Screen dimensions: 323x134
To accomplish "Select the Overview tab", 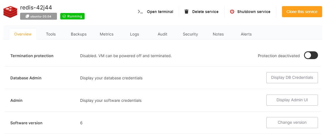I will 23,34.
